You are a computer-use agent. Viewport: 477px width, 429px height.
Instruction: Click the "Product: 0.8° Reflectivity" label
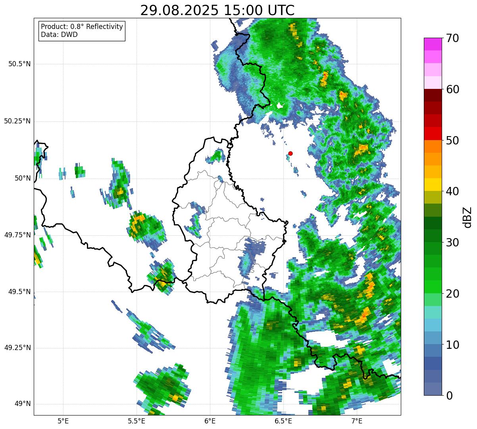[82, 27]
